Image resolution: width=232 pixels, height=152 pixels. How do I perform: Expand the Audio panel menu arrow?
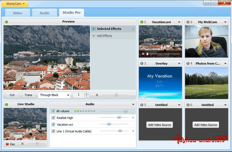pos(133,104)
